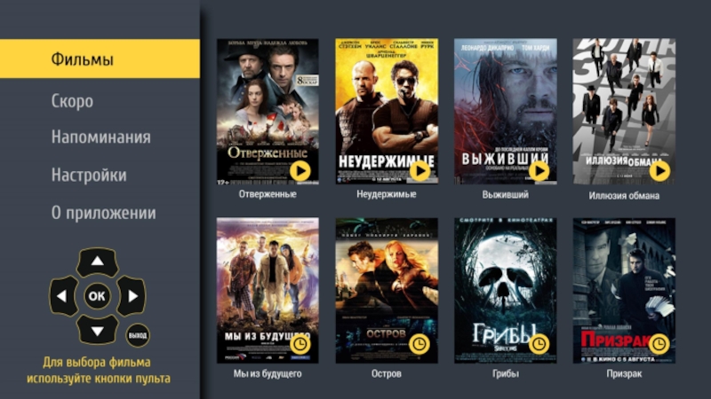Start Иллюзия обмана with its play icon

(659, 171)
